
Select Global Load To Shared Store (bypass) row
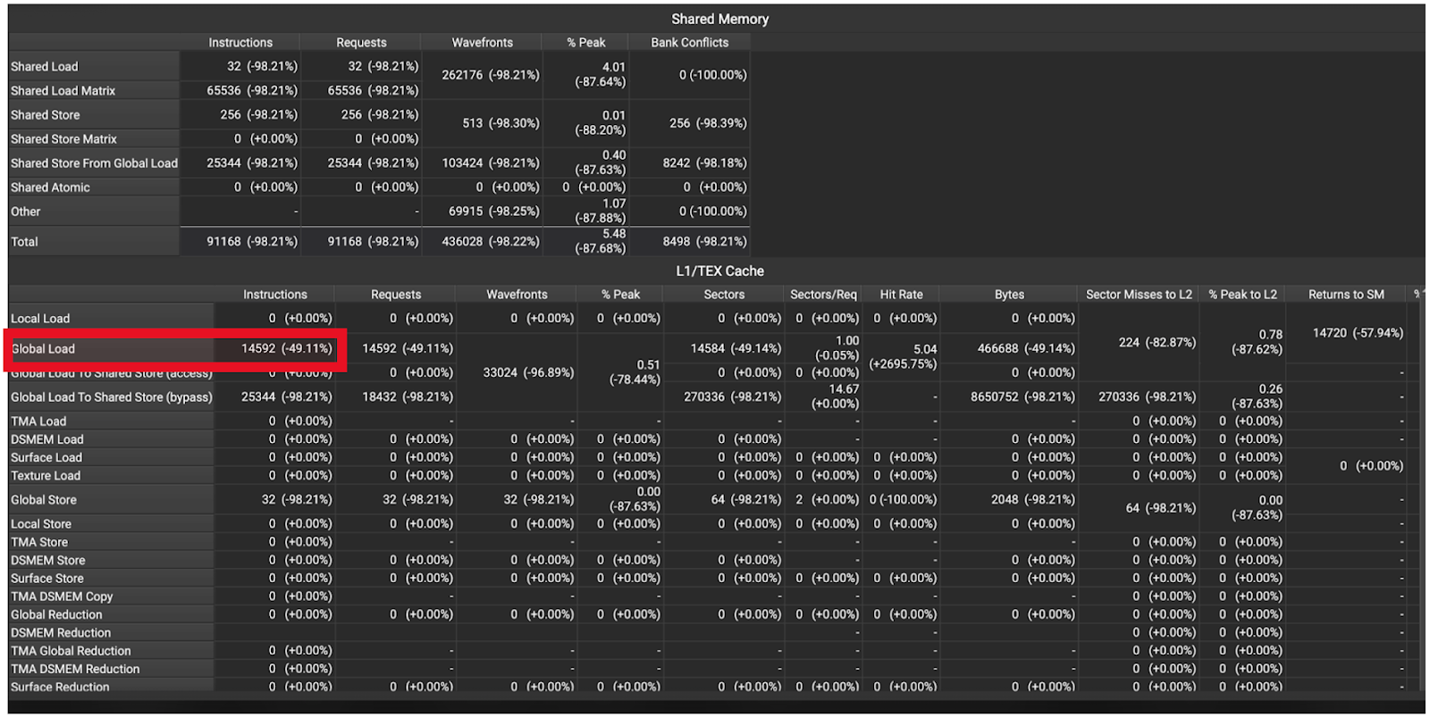pos(111,396)
